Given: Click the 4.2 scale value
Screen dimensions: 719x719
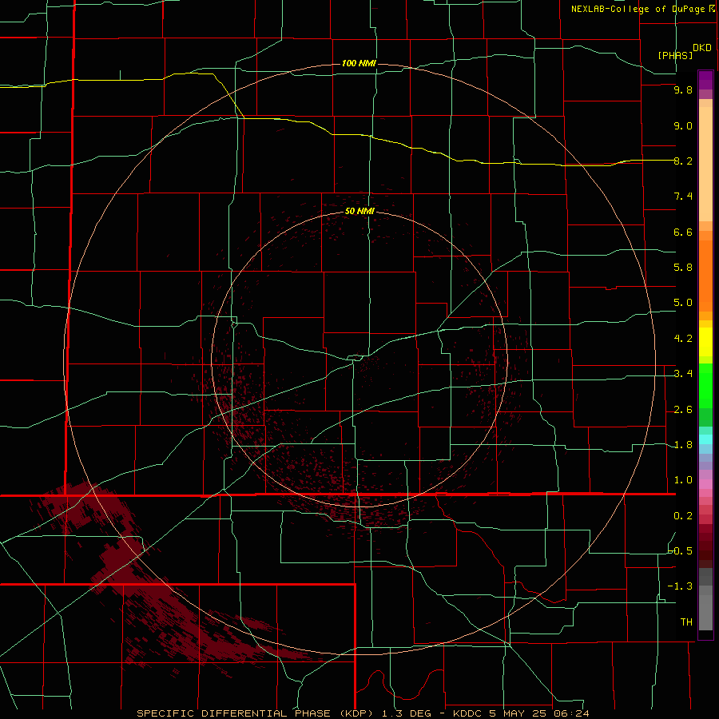Looking at the screenshot, I should pyautogui.click(x=683, y=339).
